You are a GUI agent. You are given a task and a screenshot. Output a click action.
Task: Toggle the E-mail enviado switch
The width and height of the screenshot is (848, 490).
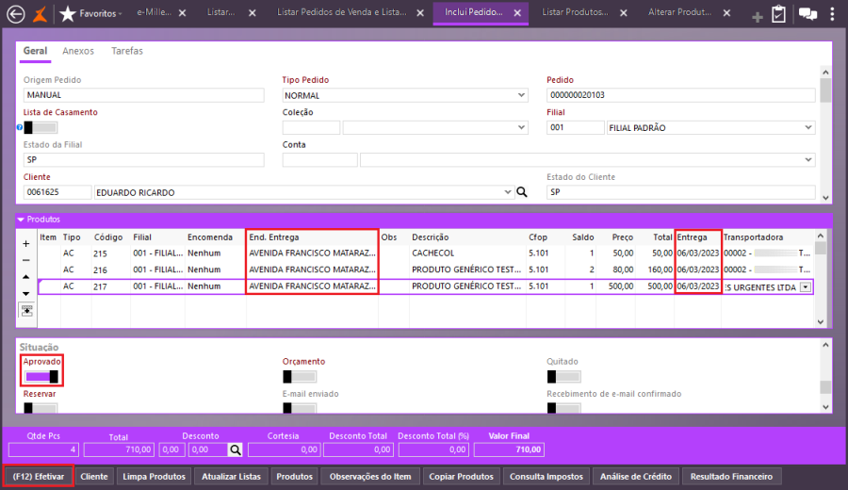click(x=300, y=408)
